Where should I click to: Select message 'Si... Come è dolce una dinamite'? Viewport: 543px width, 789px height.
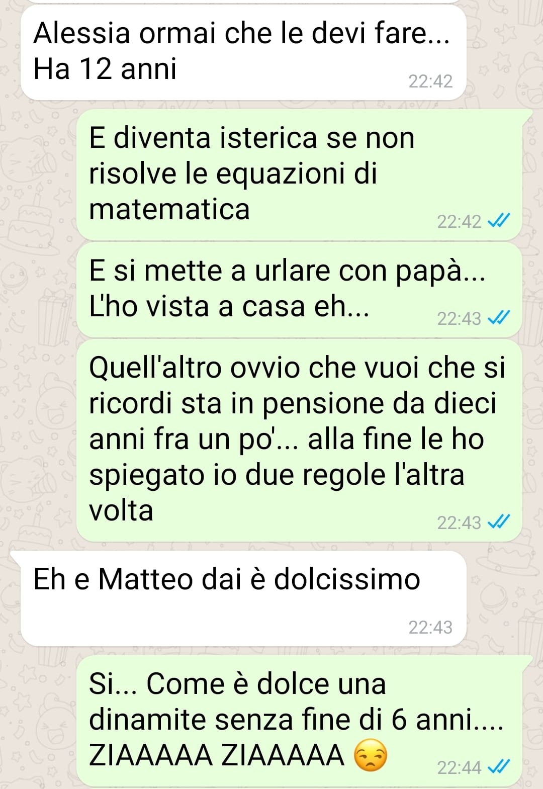(x=299, y=721)
